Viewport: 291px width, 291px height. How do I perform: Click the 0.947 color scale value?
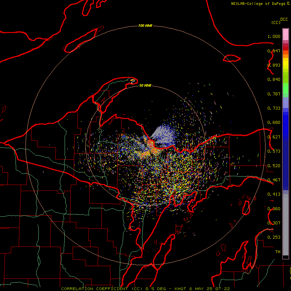[274, 51]
